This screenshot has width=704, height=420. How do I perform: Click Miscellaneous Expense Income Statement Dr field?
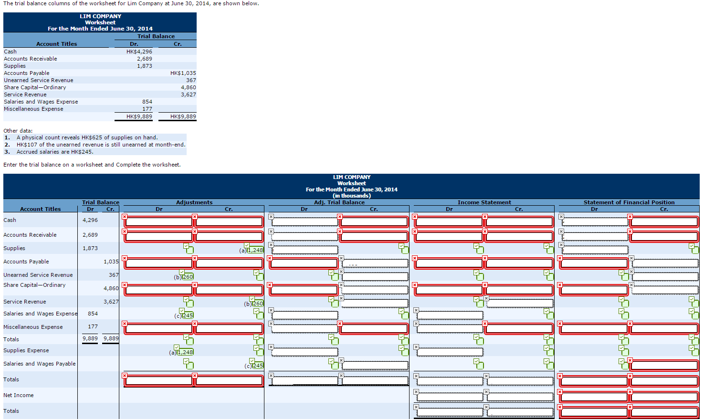point(450,329)
